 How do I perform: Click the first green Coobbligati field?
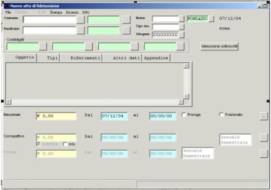click(22, 46)
